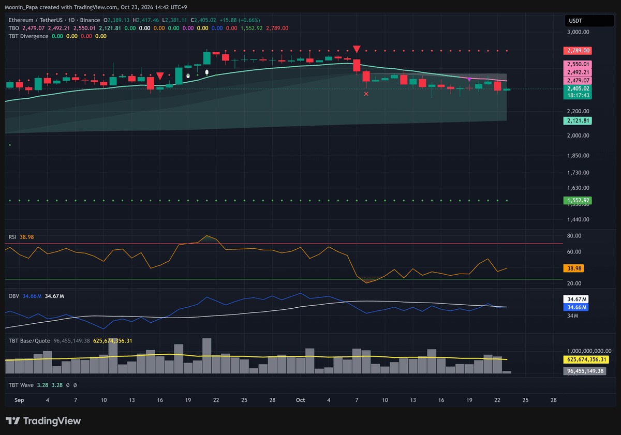Click the open value O2,389.13 in header

click(117, 19)
